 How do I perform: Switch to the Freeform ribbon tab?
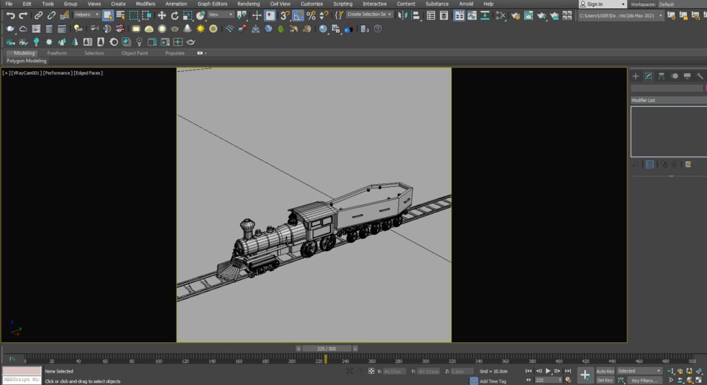coord(57,53)
